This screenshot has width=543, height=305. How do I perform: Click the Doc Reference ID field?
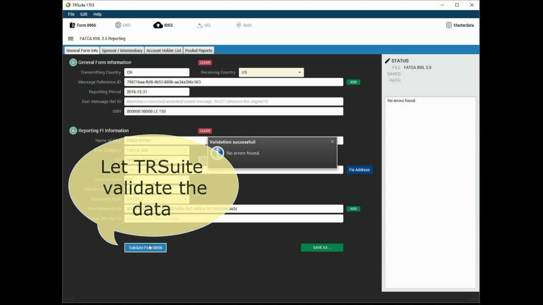click(234, 209)
